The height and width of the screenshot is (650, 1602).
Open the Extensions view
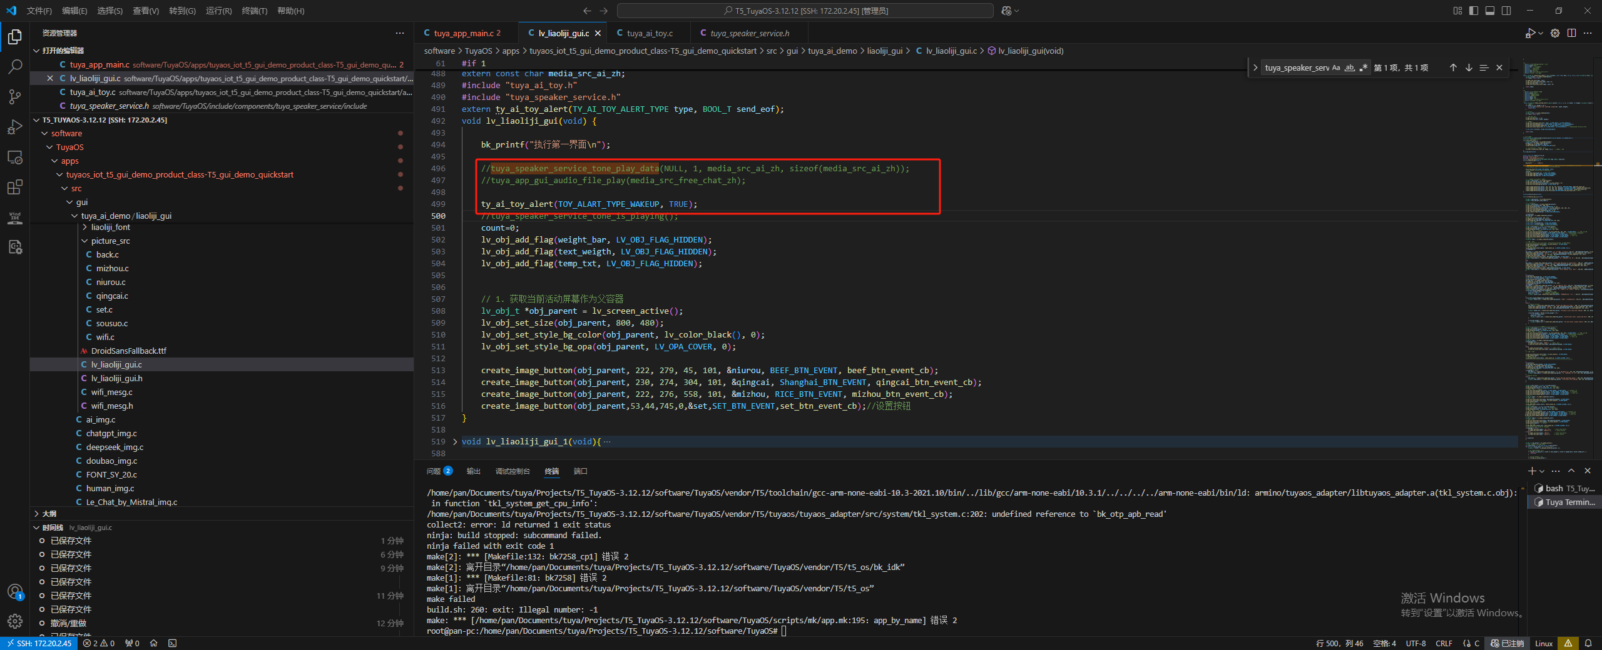[x=15, y=187]
